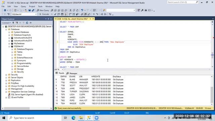The image size is (215, 121).
Task: Expand the System Databases folder
Action: [x=9, y=32]
